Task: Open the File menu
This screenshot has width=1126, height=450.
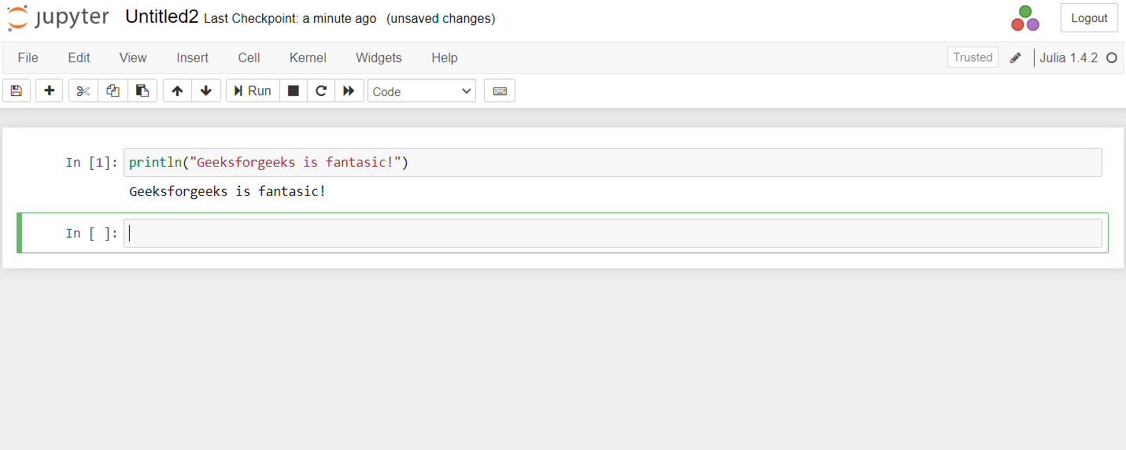Action: (x=28, y=57)
